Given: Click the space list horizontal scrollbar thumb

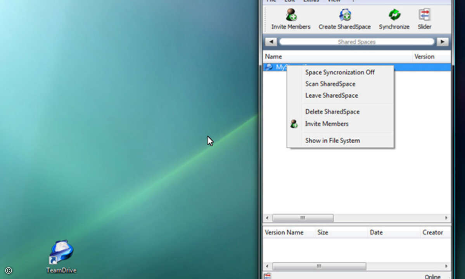Looking at the screenshot, I should [303, 218].
